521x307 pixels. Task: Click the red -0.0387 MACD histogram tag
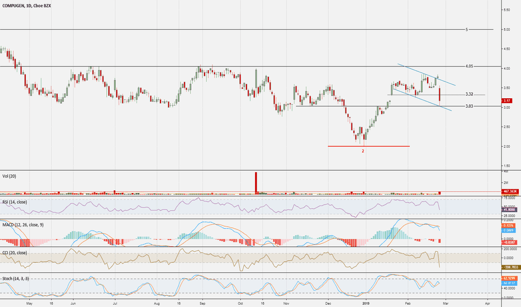[x=509, y=243]
